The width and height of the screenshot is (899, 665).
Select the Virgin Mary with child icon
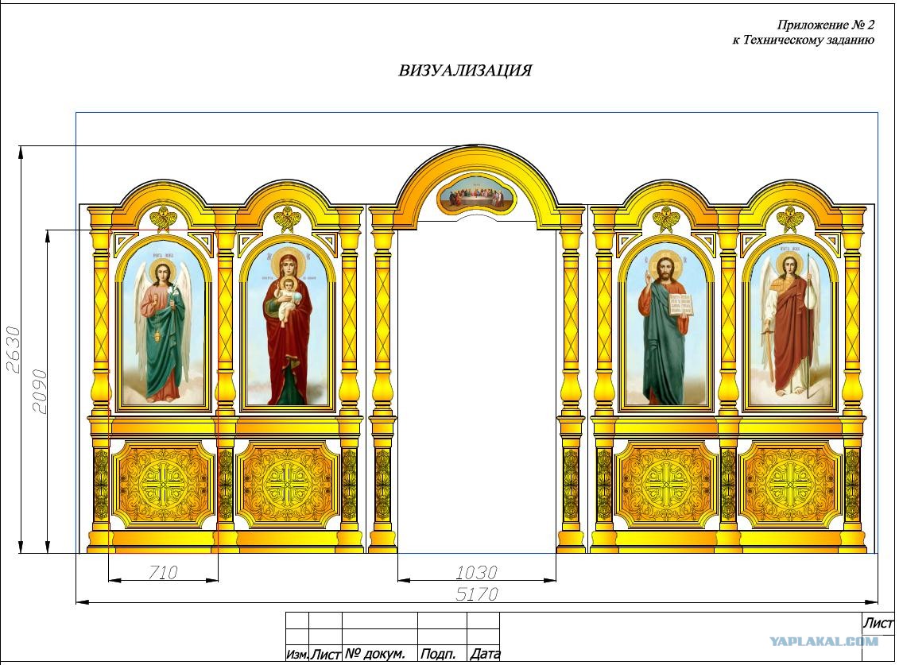pyautogui.click(x=288, y=327)
